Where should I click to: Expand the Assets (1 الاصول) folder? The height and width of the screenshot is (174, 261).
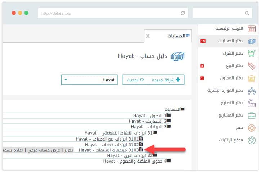pyautogui.click(x=169, y=116)
